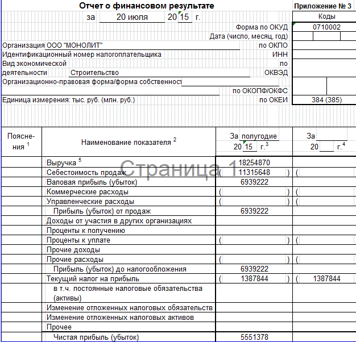Click the year '15' under 'За полугодие'

[249, 147]
